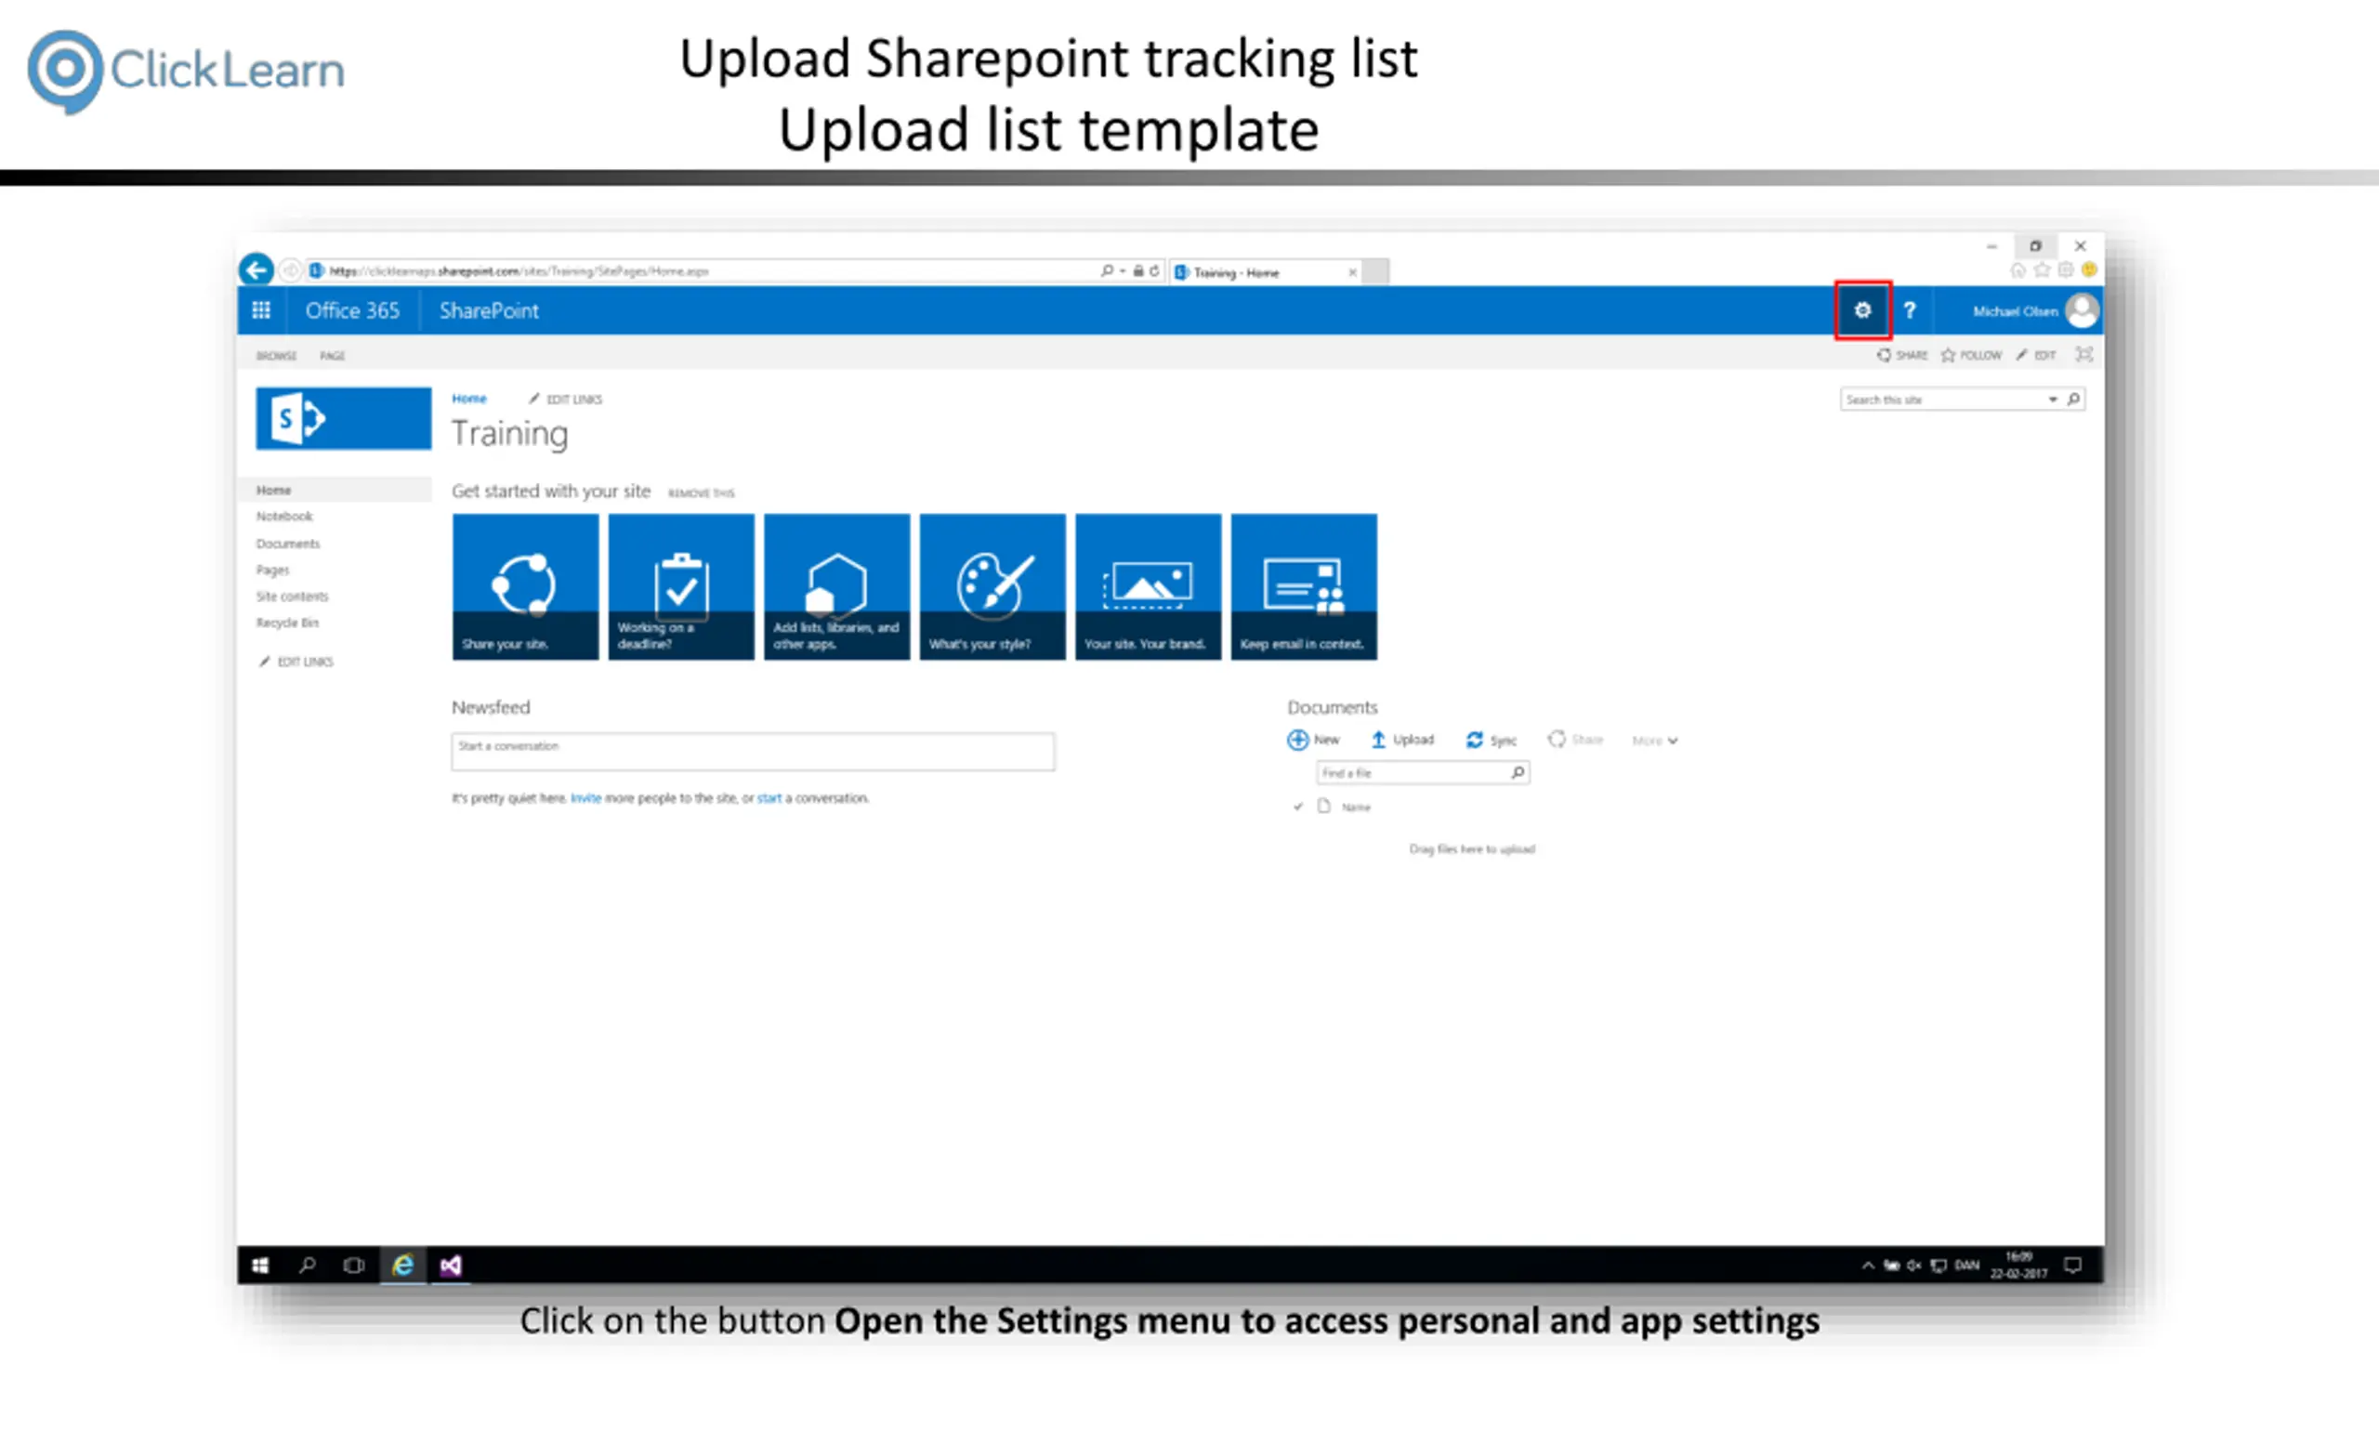Click Upload in the Documents toolbar

(1402, 740)
